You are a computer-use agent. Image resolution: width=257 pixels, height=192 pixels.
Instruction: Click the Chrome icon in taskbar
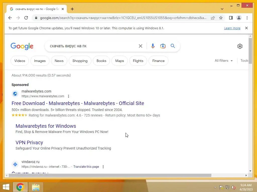click(x=20, y=187)
